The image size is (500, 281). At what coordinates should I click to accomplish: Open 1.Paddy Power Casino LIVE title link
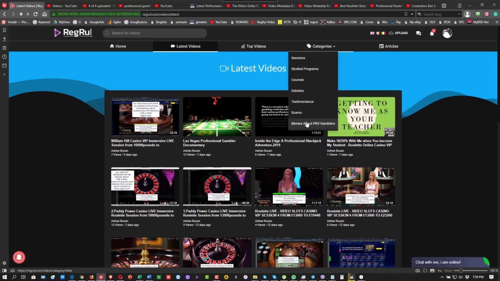point(214,213)
